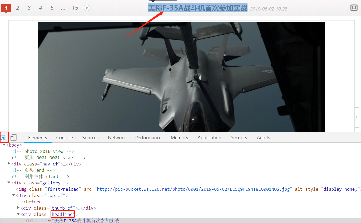361x223 pixels.
Task: Open the Console tab
Action: click(65, 138)
